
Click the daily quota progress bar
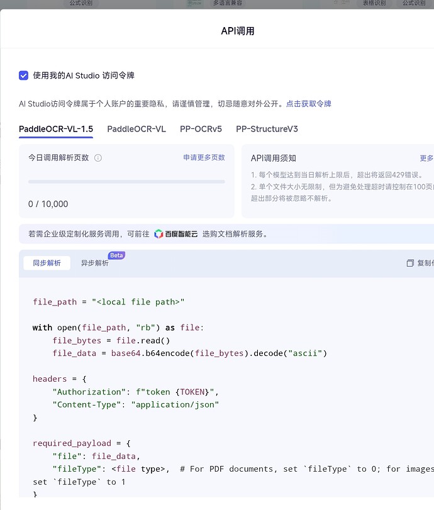[126, 182]
